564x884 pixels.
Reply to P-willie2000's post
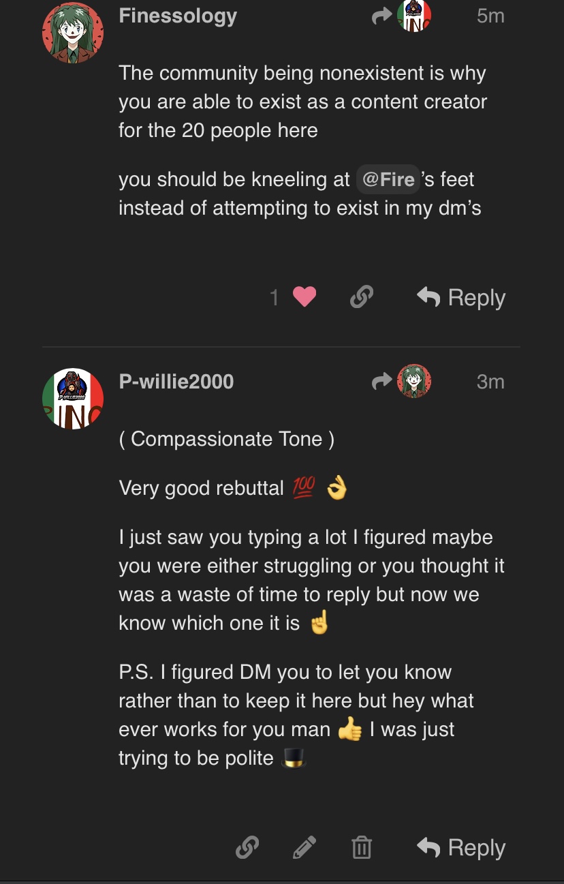coord(461,848)
